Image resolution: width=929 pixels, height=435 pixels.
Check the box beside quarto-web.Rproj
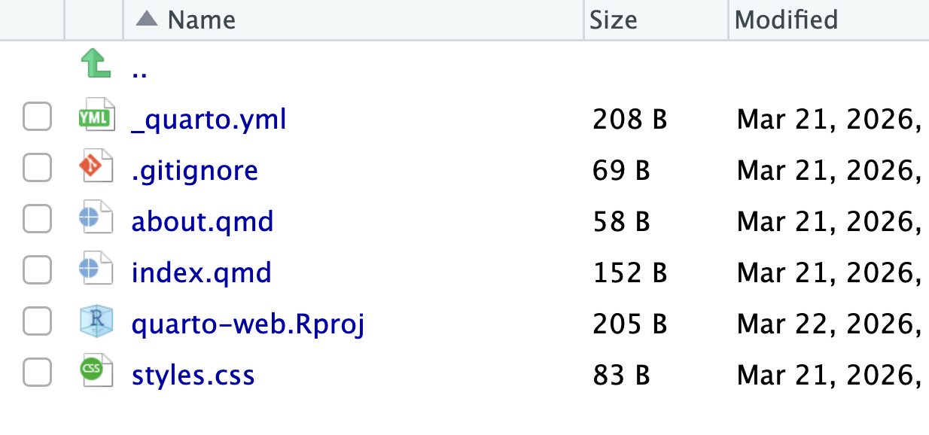[37, 322]
